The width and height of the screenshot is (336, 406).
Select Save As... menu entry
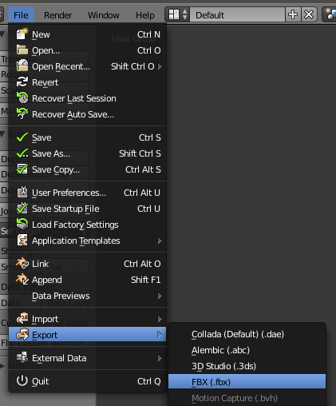(88, 153)
